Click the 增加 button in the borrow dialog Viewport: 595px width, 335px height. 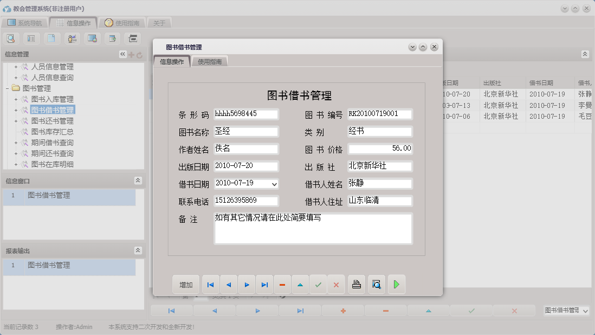coord(186,284)
